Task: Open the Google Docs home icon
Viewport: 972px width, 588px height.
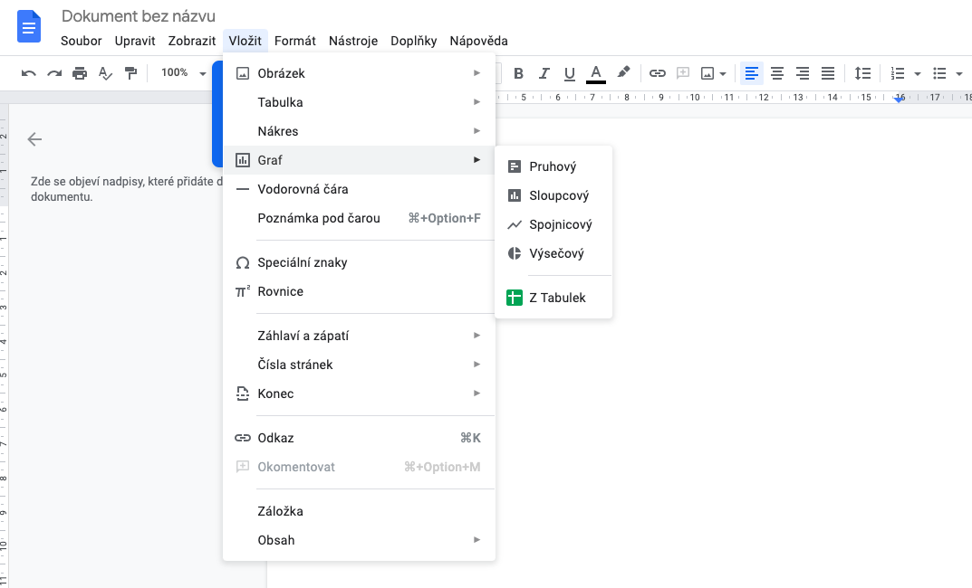Action: pyautogui.click(x=30, y=26)
